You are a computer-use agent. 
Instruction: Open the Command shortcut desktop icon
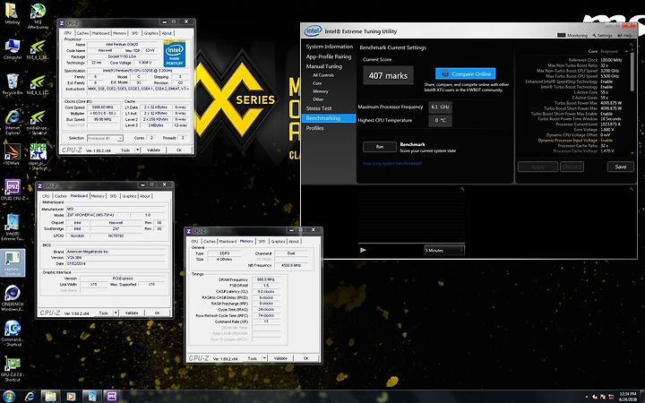(13, 333)
